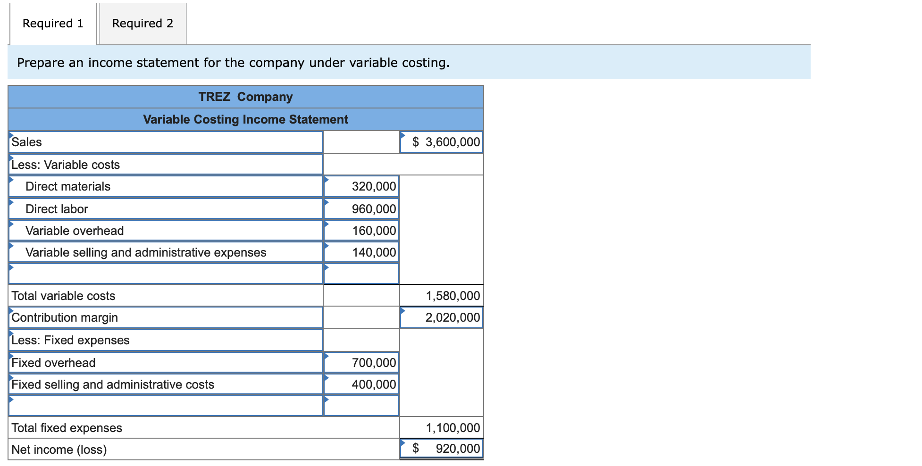Open the Less: Fixed expenses dropdown cell
The width and height of the screenshot is (922, 466).
click(166, 340)
